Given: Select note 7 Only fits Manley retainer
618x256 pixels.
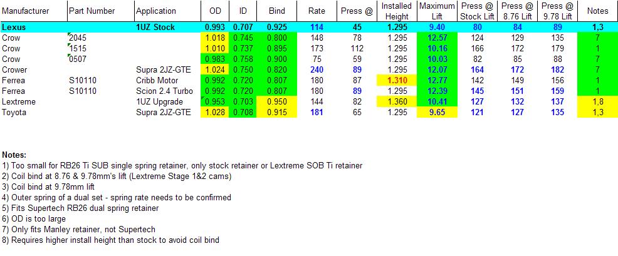Looking at the screenshot, I should click(79, 229).
